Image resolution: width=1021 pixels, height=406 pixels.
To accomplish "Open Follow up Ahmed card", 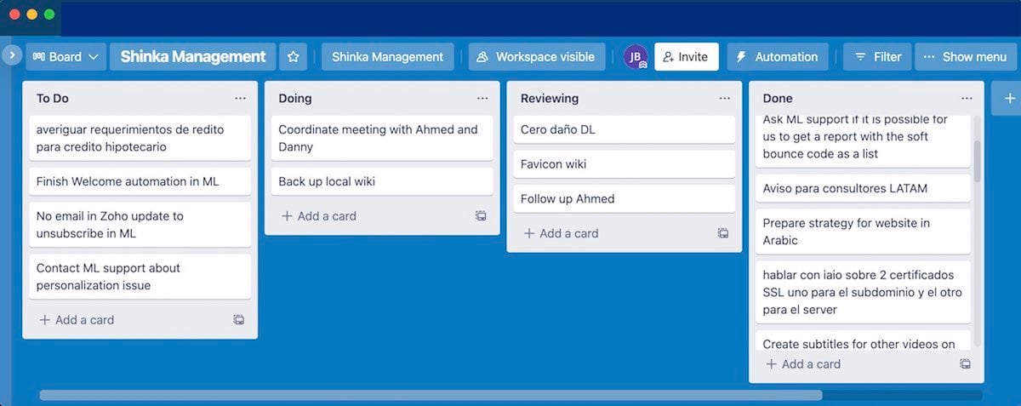I will [625, 199].
